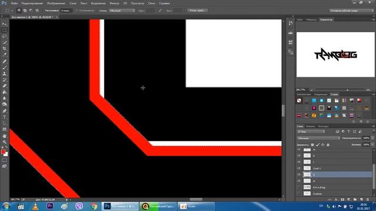
Task: Hide the highlighted selected layer
Action: [x=299, y=175]
